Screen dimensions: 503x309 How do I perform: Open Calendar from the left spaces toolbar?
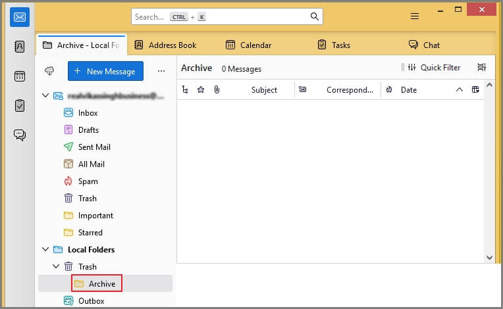[x=20, y=76]
